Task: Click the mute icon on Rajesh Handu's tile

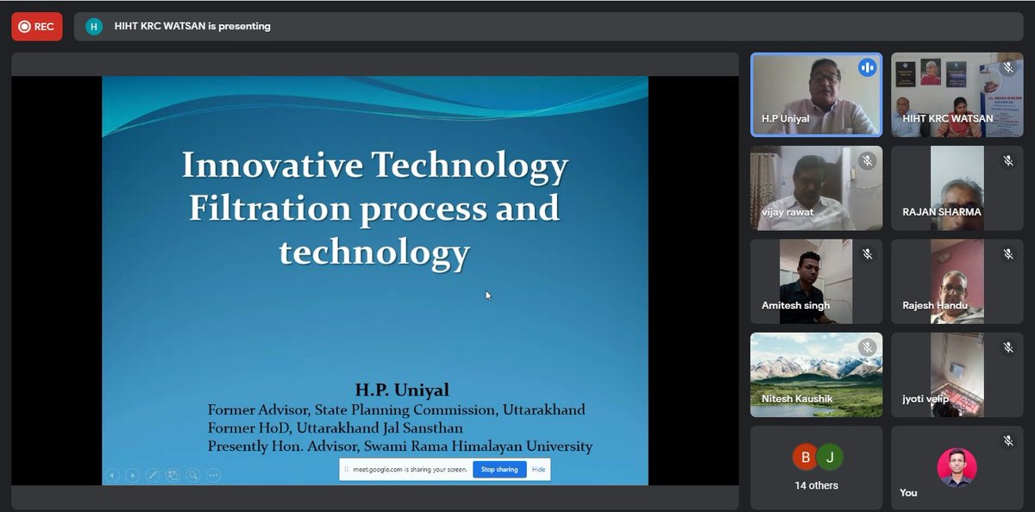Action: 1007,254
